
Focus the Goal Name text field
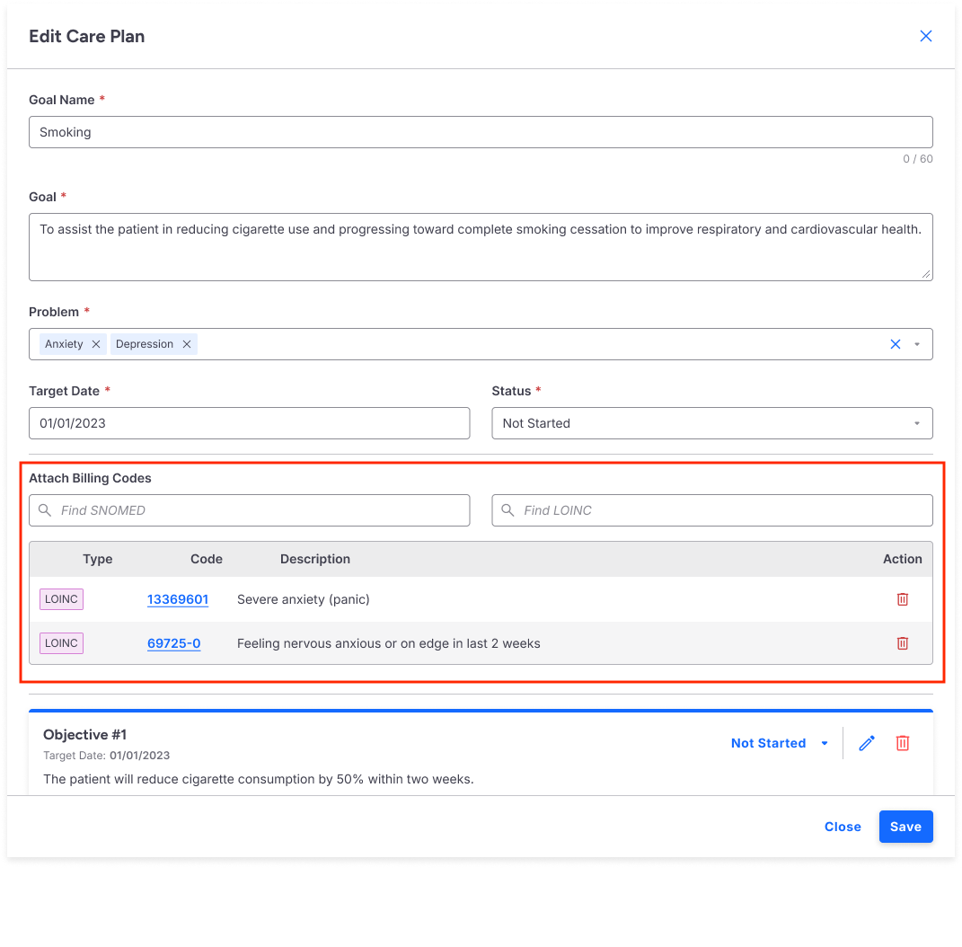(481, 132)
